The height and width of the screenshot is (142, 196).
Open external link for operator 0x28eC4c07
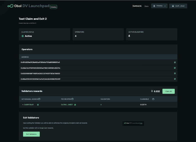175,68
